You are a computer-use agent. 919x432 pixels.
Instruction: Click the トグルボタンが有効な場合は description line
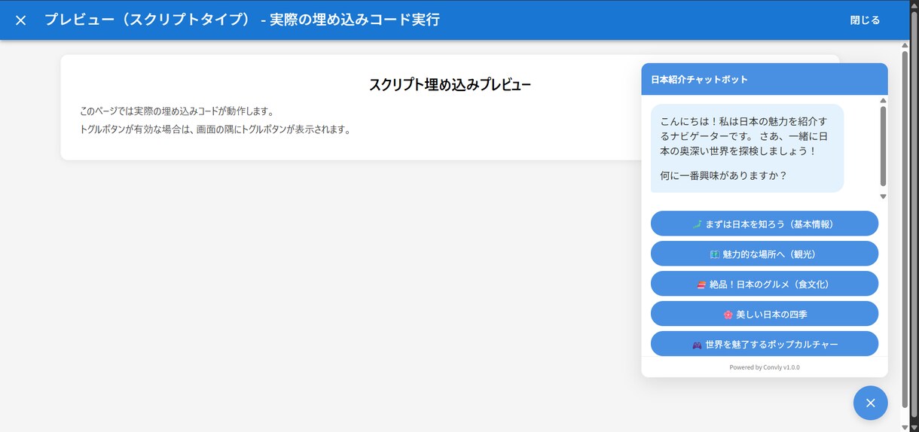[x=215, y=129]
